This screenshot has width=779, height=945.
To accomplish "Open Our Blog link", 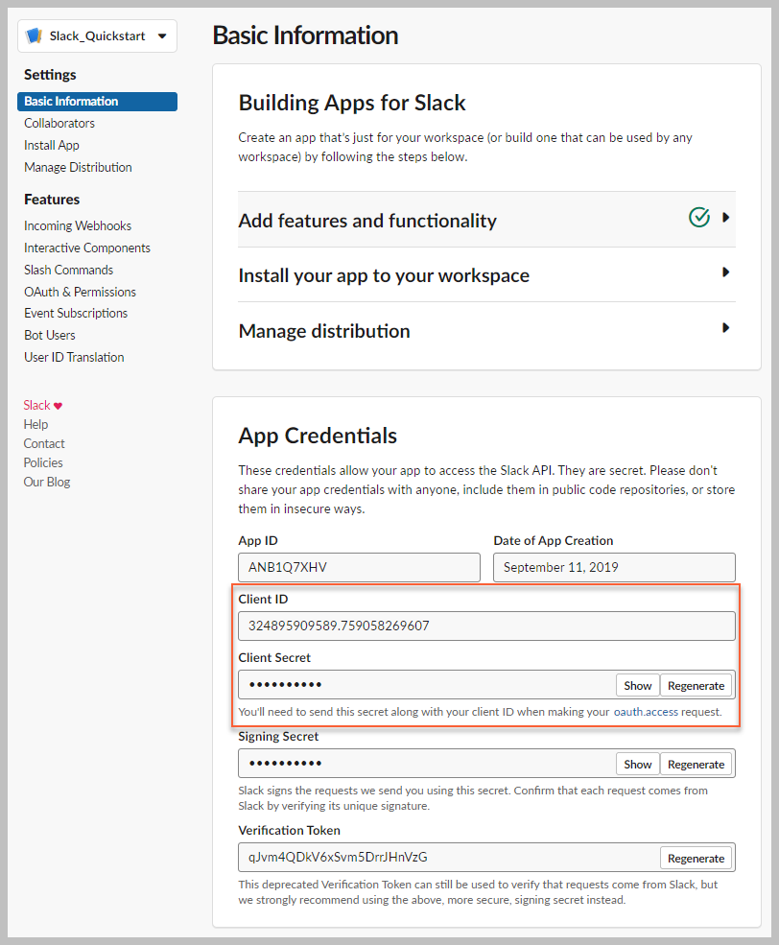I will (46, 483).
